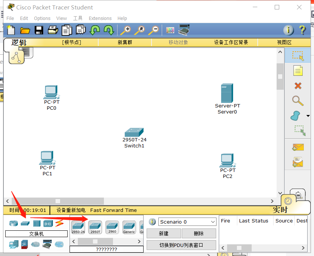
Task: Click the Copy toolbar icon
Action: tap(67, 30)
